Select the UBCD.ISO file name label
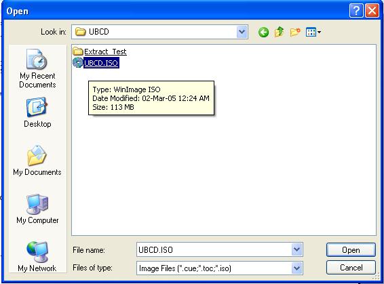Screen dimensions: 384x284 tap(101, 63)
